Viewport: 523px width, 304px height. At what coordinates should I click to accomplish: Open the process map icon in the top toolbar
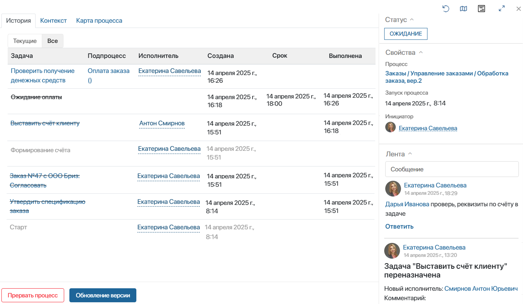tap(463, 9)
